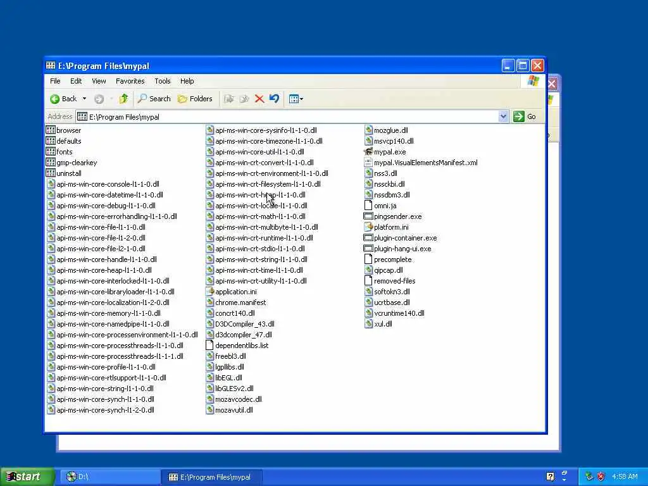Select the chrome.manifest file icon
This screenshot has width=648, height=486.
[x=209, y=302]
